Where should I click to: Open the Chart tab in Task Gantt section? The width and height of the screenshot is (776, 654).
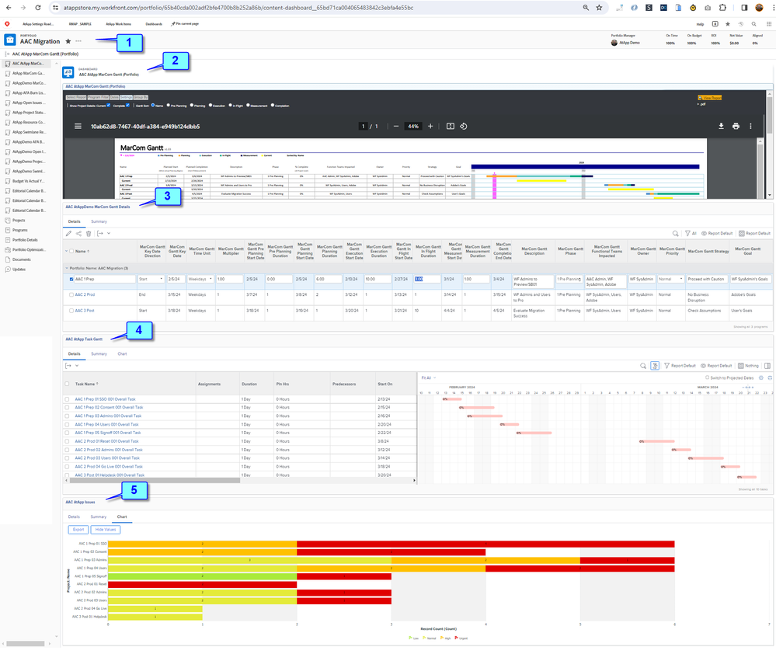coord(122,353)
